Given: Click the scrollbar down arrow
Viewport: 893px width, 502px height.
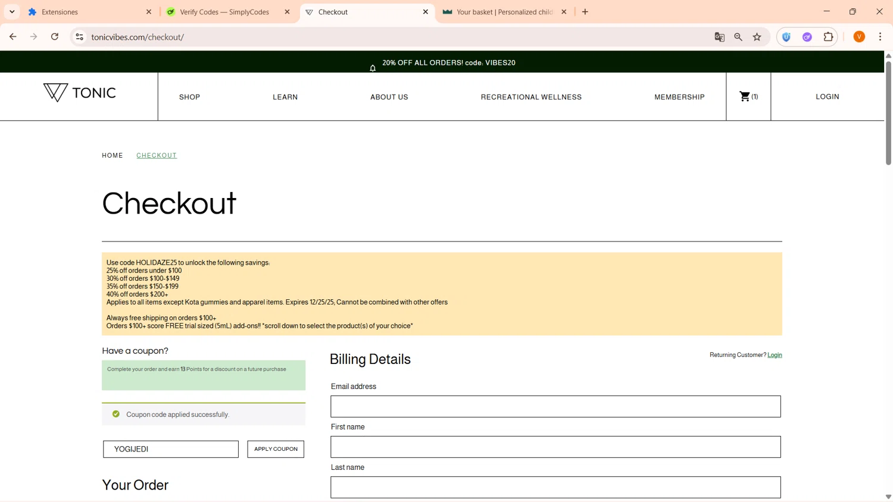Looking at the screenshot, I should 888,497.
